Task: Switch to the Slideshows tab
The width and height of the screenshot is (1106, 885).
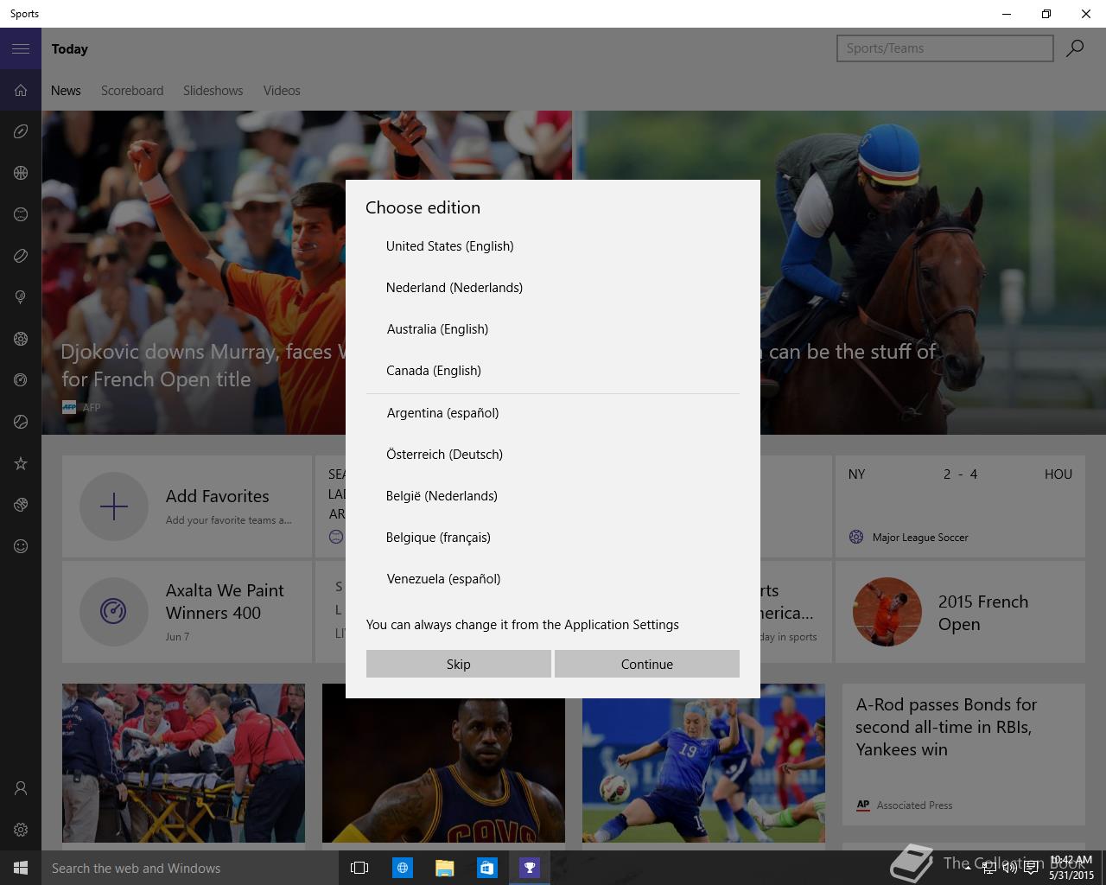Action: 213,91
